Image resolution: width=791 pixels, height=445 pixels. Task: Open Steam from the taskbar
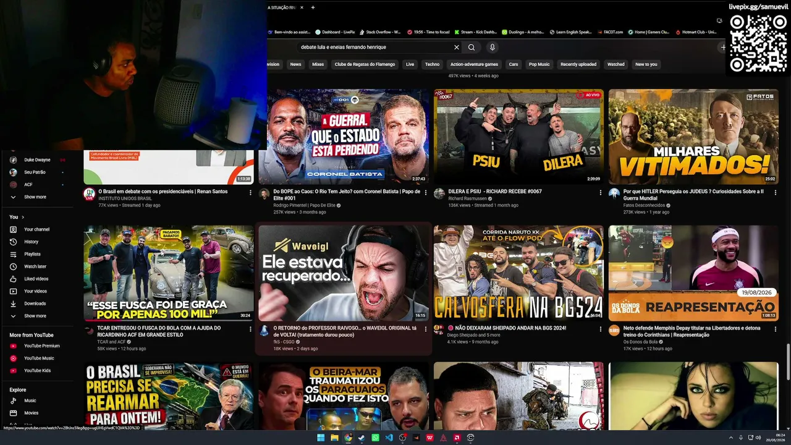pos(362,438)
